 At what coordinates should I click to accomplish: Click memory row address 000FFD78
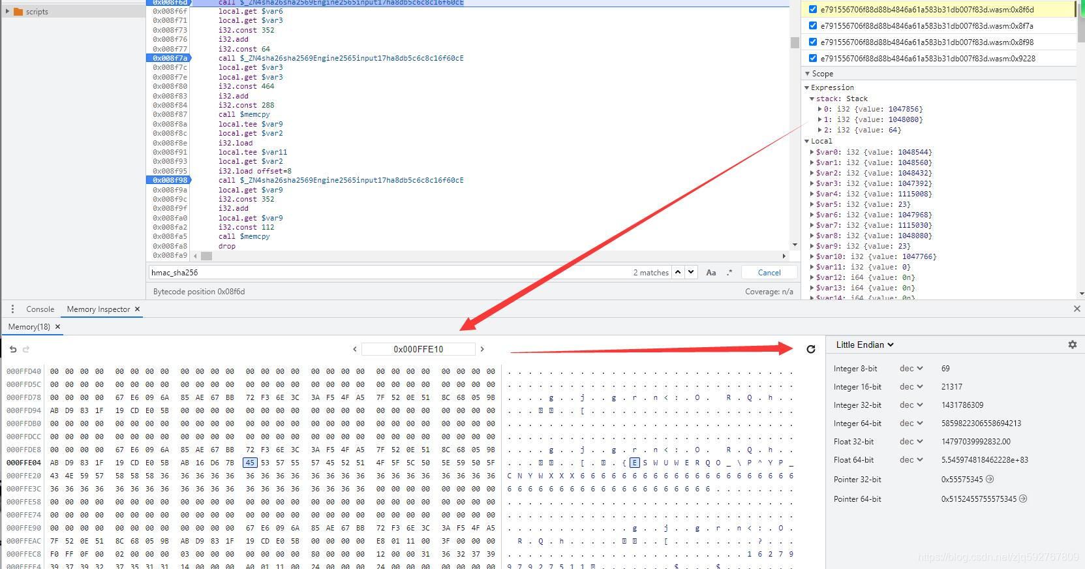(23, 397)
